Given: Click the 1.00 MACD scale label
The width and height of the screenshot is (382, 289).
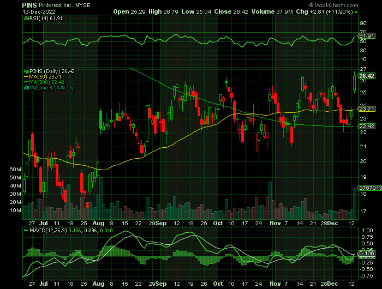Looking at the screenshot, I should (368, 230).
